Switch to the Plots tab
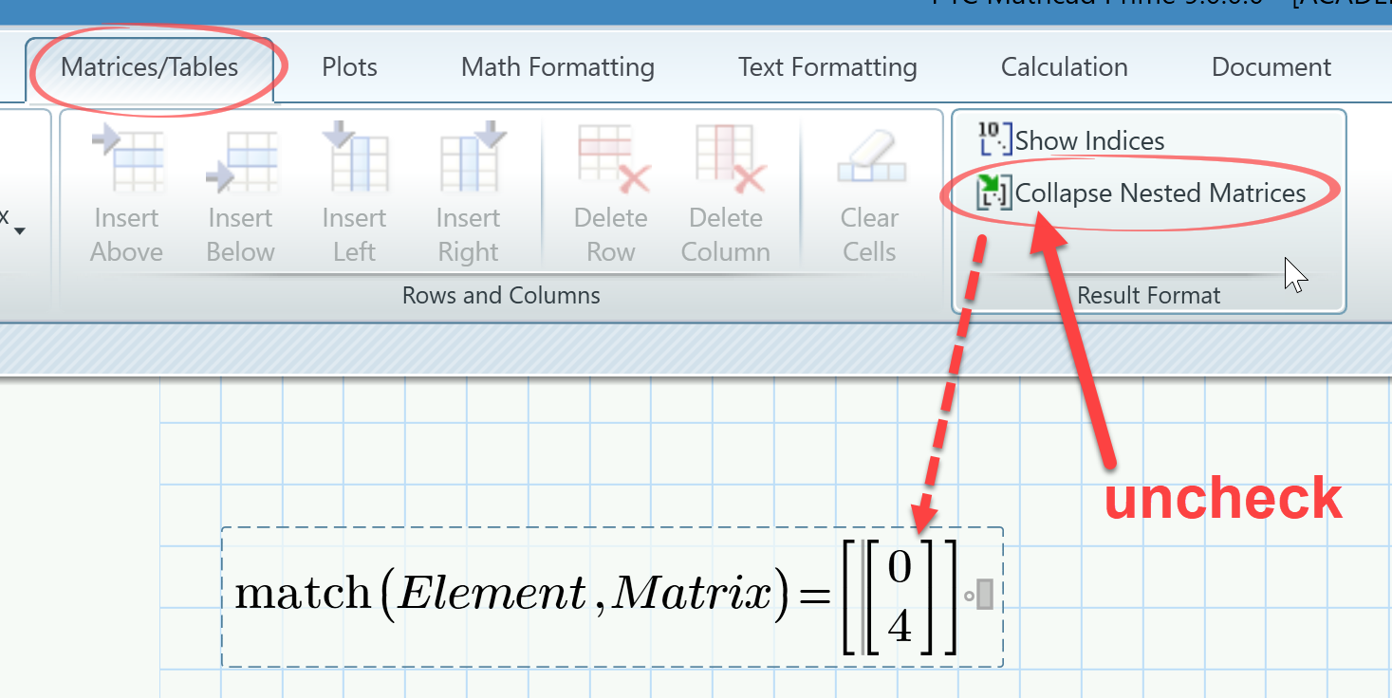This screenshot has height=698, width=1392. tap(349, 66)
